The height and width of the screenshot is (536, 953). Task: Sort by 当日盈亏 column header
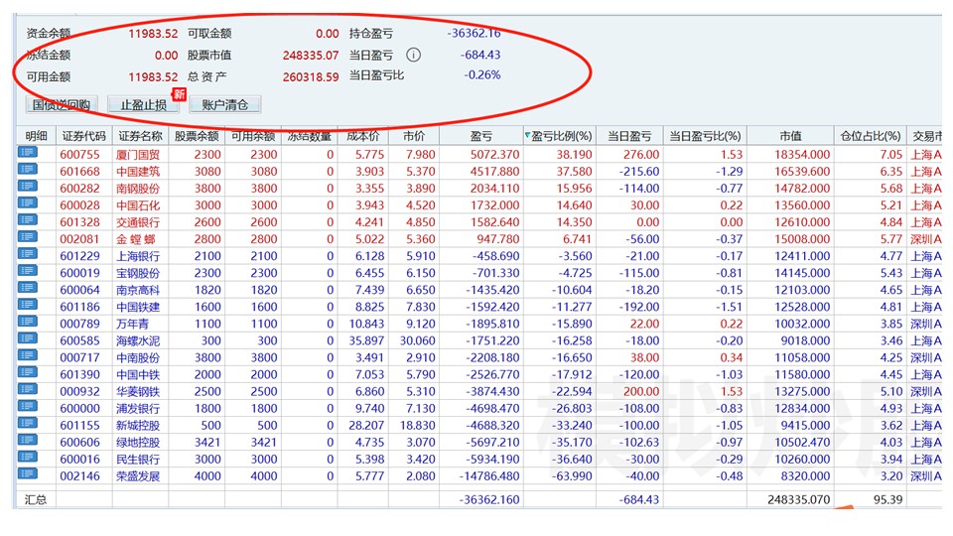[629, 136]
